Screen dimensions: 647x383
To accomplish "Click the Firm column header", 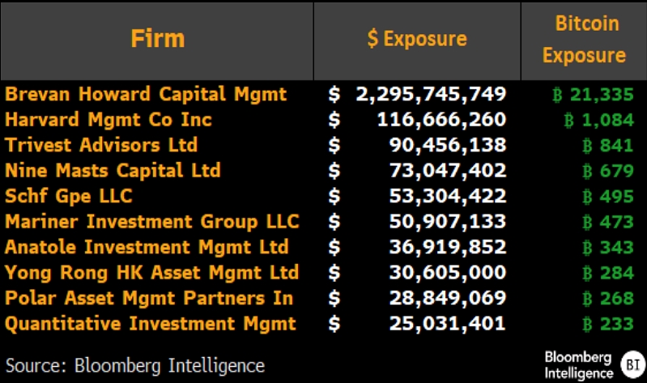I will point(158,38).
